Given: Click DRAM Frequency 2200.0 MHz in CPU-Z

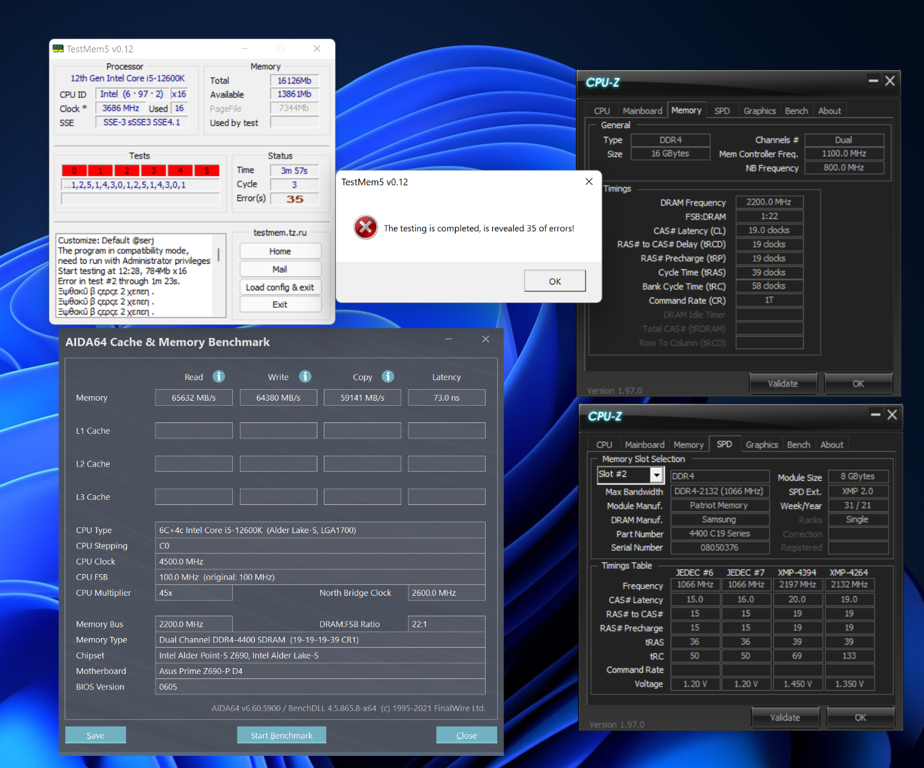Looking at the screenshot, I should pos(769,202).
